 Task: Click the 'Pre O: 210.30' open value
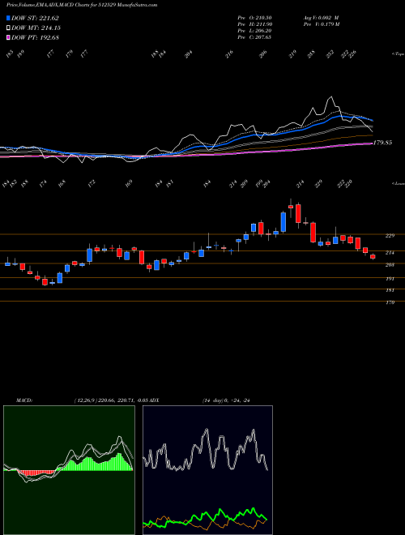coord(254,17)
